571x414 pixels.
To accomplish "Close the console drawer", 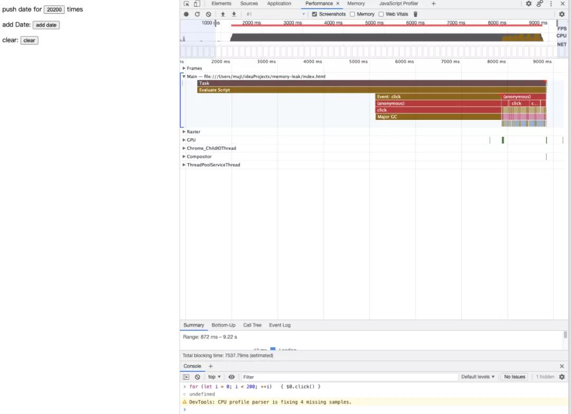I will (x=561, y=366).
